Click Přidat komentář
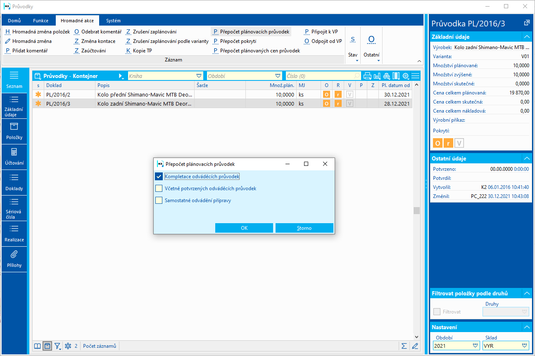Screen dimensions: 535x356 (26, 51)
